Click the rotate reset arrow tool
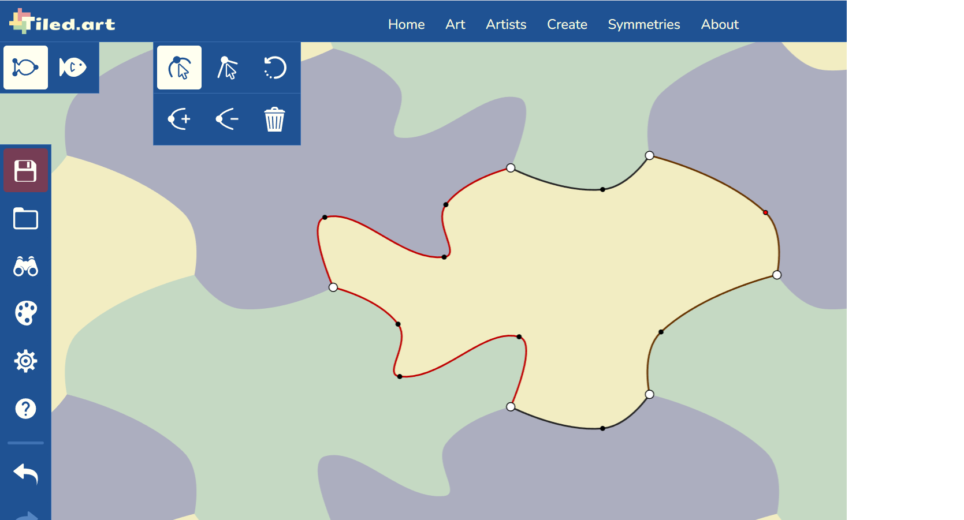Image resolution: width=964 pixels, height=520 pixels. pos(275,68)
